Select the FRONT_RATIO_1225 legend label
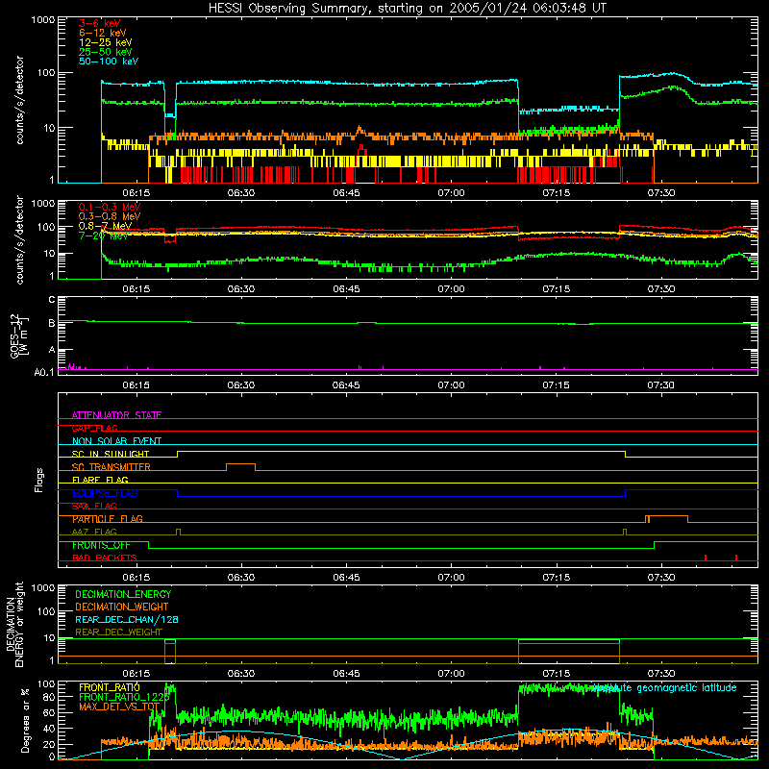 click(124, 697)
